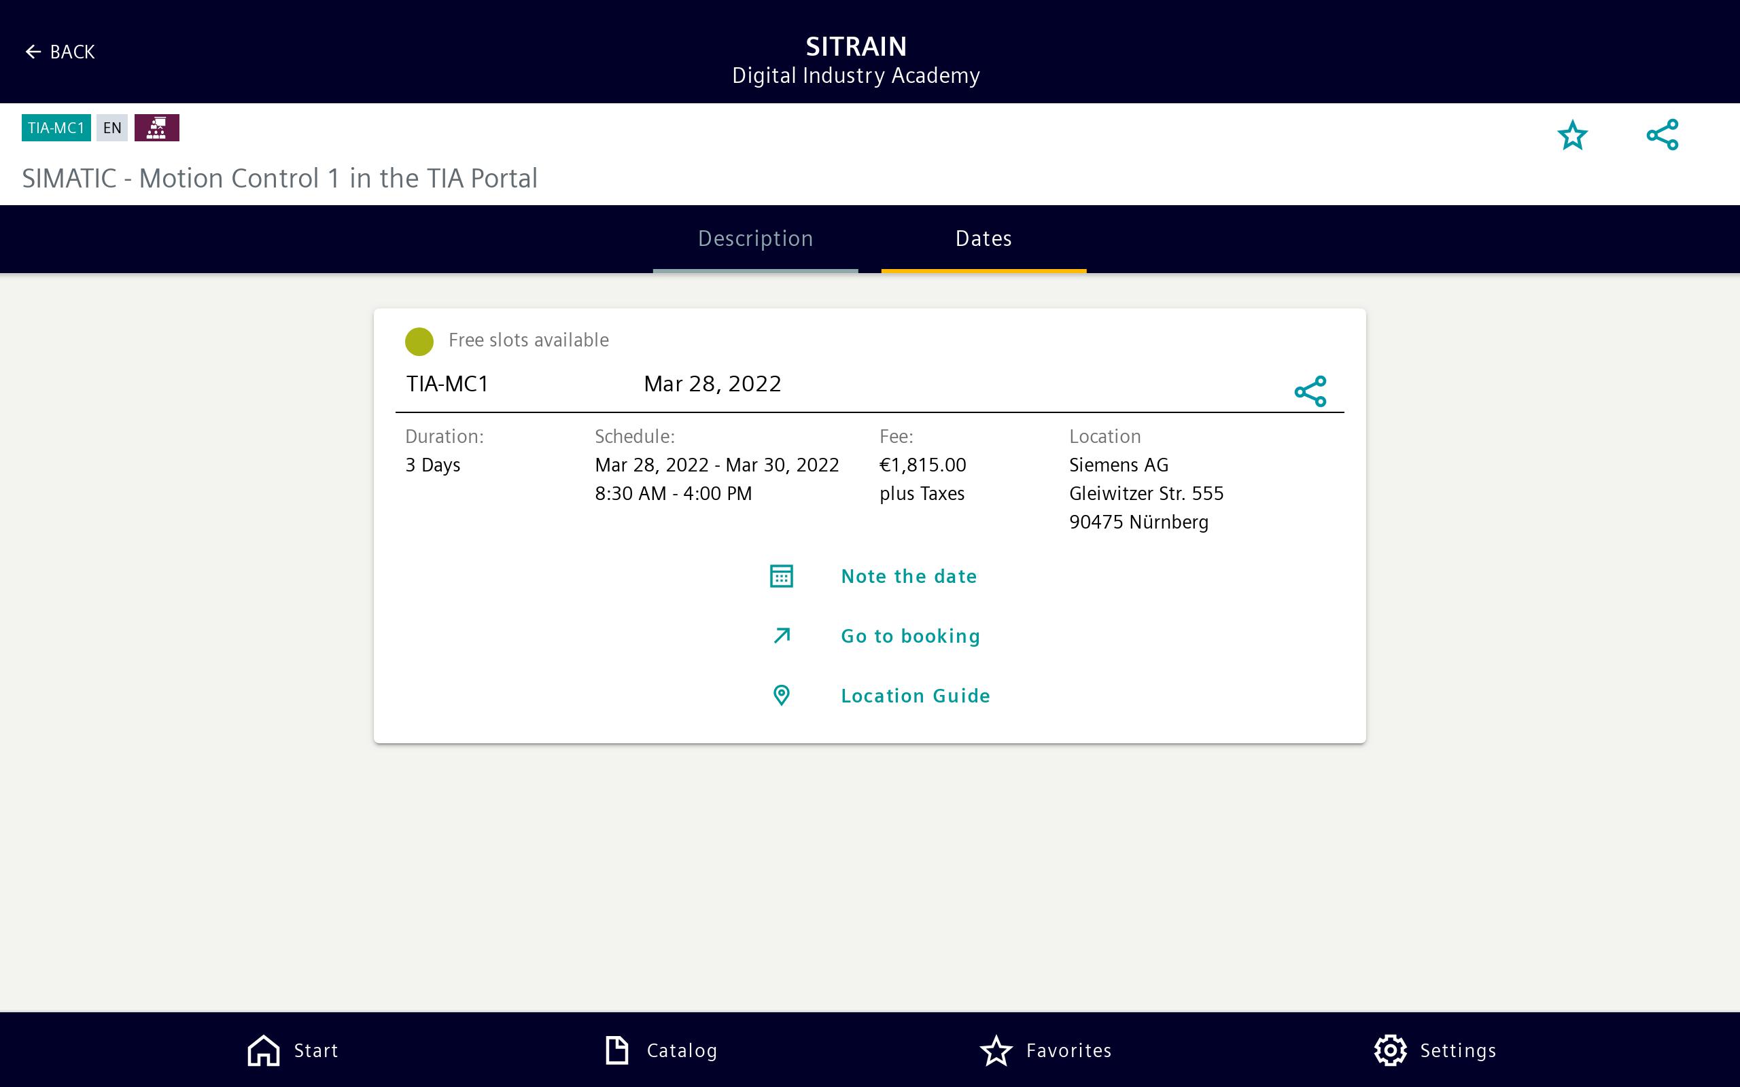Click the €1,815.00 fee value
This screenshot has height=1087, width=1740.
(x=922, y=465)
